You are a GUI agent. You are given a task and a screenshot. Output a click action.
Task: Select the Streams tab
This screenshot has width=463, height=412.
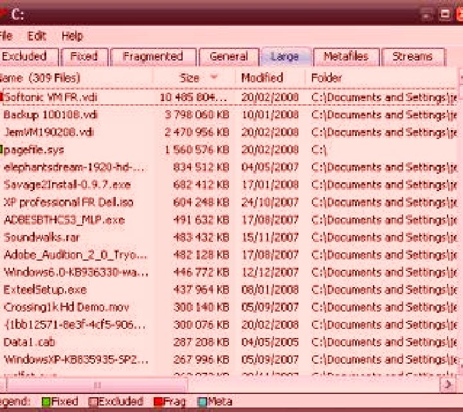(x=413, y=57)
